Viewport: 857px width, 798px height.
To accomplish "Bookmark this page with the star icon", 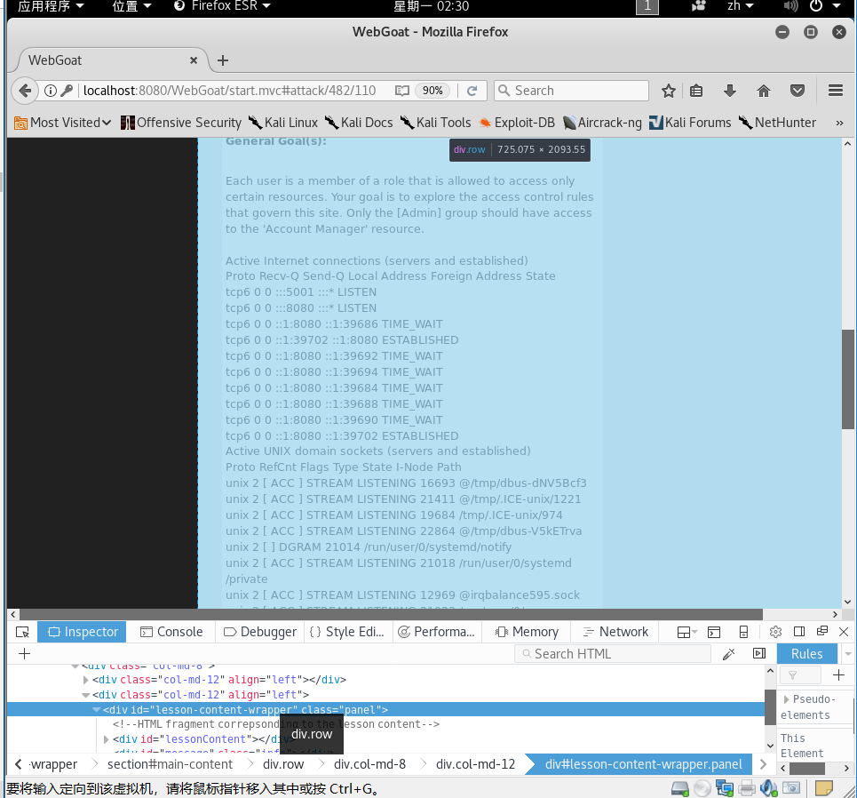I will pos(669,91).
